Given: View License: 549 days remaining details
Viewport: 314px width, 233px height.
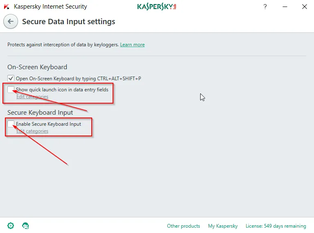Looking at the screenshot, I should click(276, 226).
